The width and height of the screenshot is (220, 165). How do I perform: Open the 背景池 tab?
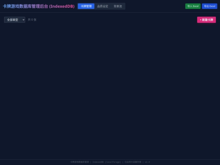click(118, 6)
